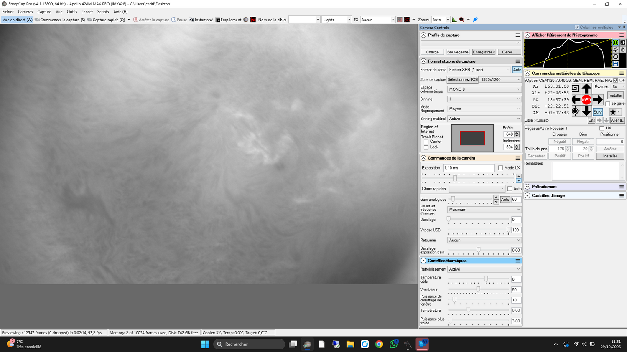Tick the Lié checkbox for PegasusAstro Focuser
627x352 pixels.
[x=602, y=128]
